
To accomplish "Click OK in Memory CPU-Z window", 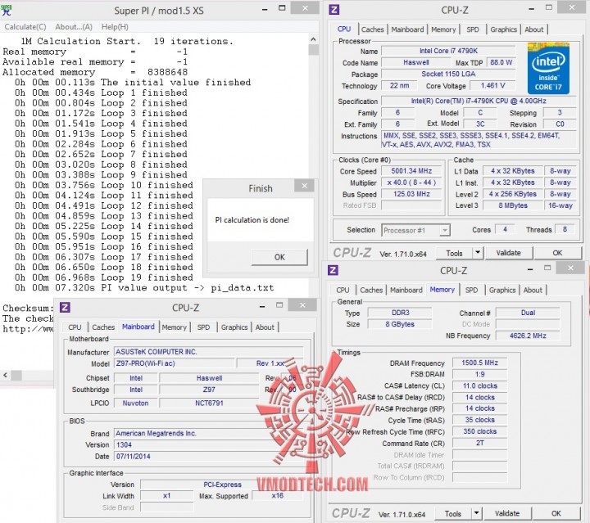I will (556, 513).
